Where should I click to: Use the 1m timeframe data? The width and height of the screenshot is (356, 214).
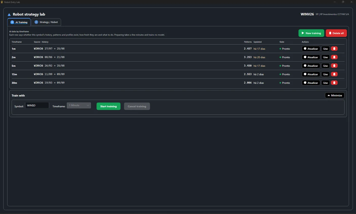(325, 48)
